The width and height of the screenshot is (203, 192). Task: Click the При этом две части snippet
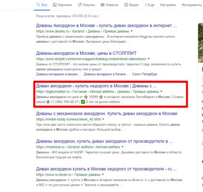(108, 127)
